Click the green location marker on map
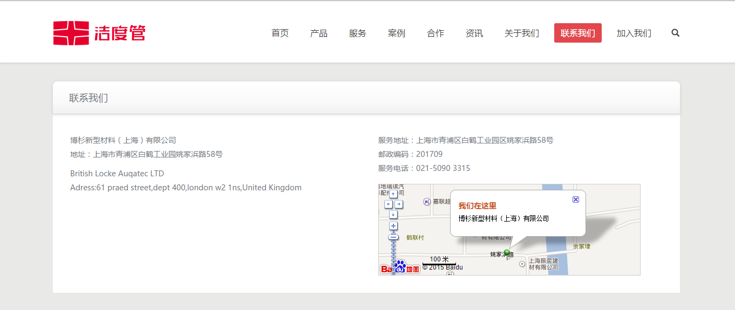This screenshot has width=735, height=310. (x=507, y=253)
